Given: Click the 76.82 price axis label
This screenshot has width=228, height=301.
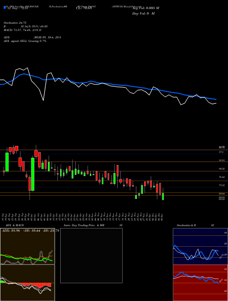Looking at the screenshot, I should pos(222,177).
